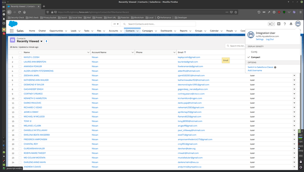The height and width of the screenshot is (172, 304).
Task: Open user Settings link
Action: pyautogui.click(x=260, y=39)
